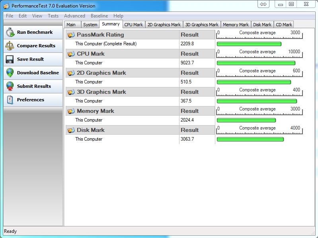Click the Disk Mark folder icon

pyautogui.click(x=71, y=130)
